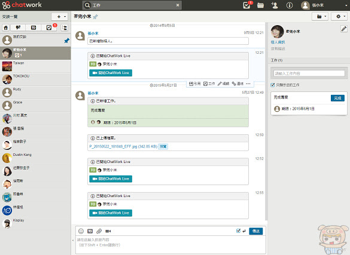The image size is (350, 255).
Task: Open file management folder icon in top bar
Action: (x=260, y=5)
